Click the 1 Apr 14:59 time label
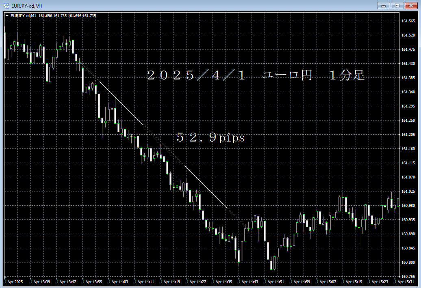The height and width of the screenshot is (288, 421). [300, 282]
